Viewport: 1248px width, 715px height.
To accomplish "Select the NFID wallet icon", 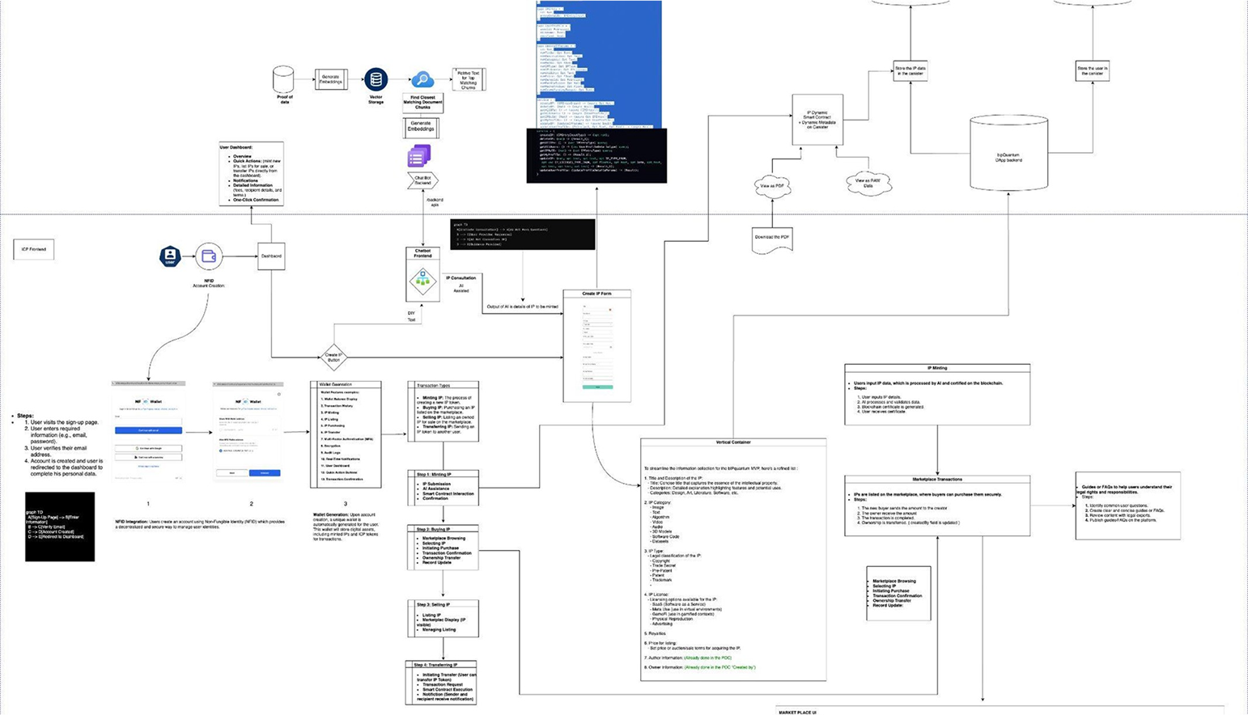I will [209, 256].
